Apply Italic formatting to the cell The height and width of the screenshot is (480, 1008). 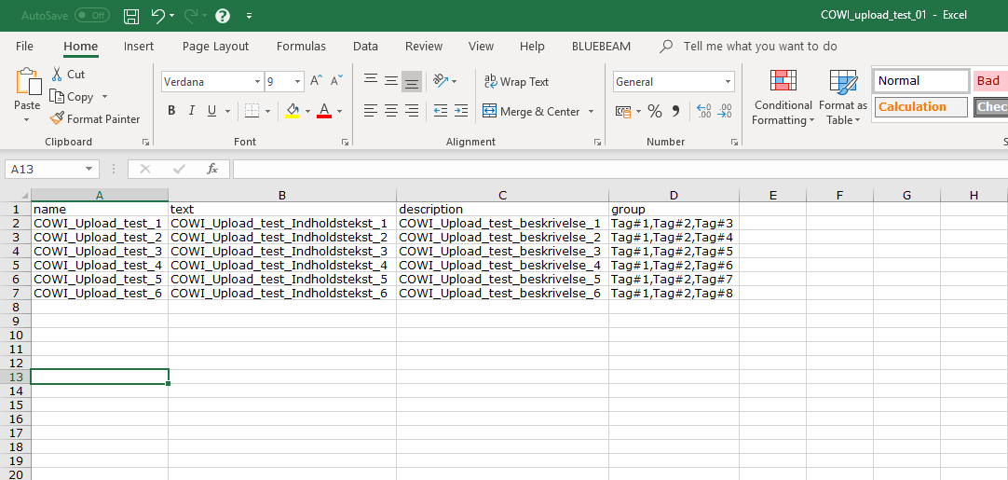(192, 111)
